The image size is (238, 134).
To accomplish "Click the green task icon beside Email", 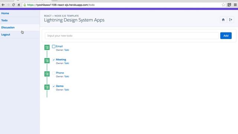I will pyautogui.click(x=47, y=47).
